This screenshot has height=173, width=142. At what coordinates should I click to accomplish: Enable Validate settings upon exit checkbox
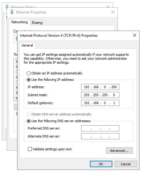click(30, 149)
